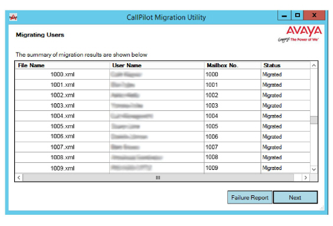The height and width of the screenshot is (226, 333).
Task: Select the 1004.xml file entry
Action: click(x=63, y=116)
